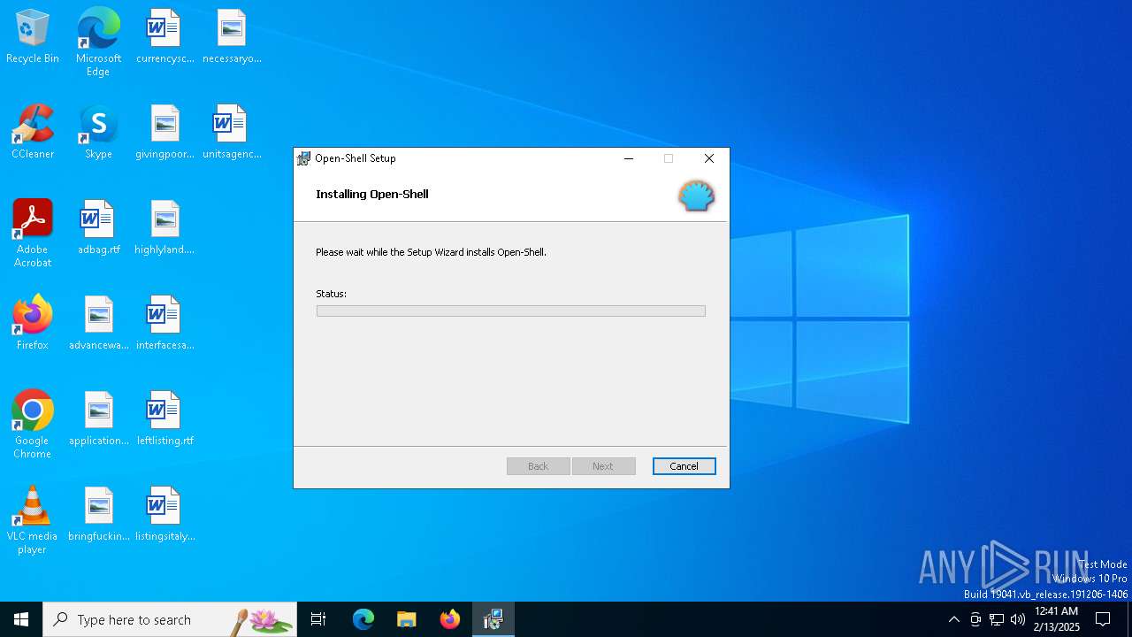Click the Open-Shell shell logo in installer
Image resolution: width=1132 pixels, height=637 pixels.
[696, 196]
